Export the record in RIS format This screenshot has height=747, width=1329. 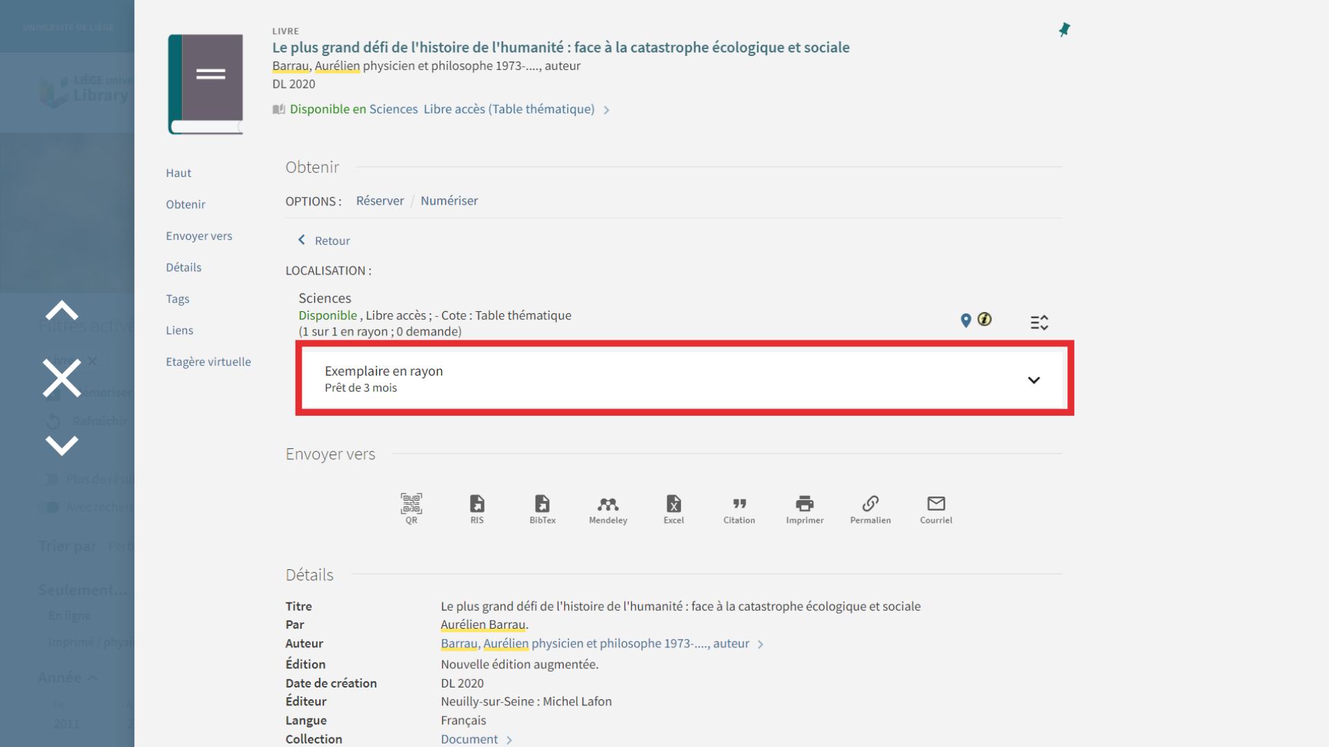[477, 508]
